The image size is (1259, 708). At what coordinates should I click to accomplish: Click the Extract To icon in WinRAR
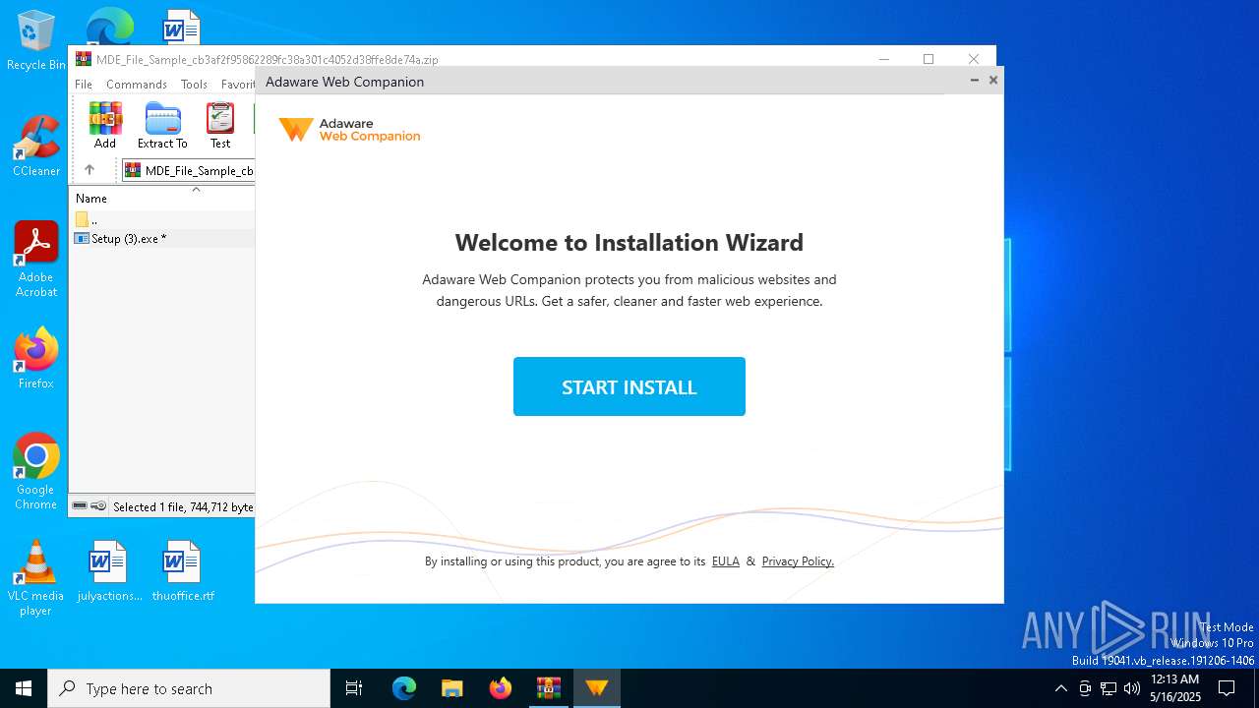(x=162, y=126)
